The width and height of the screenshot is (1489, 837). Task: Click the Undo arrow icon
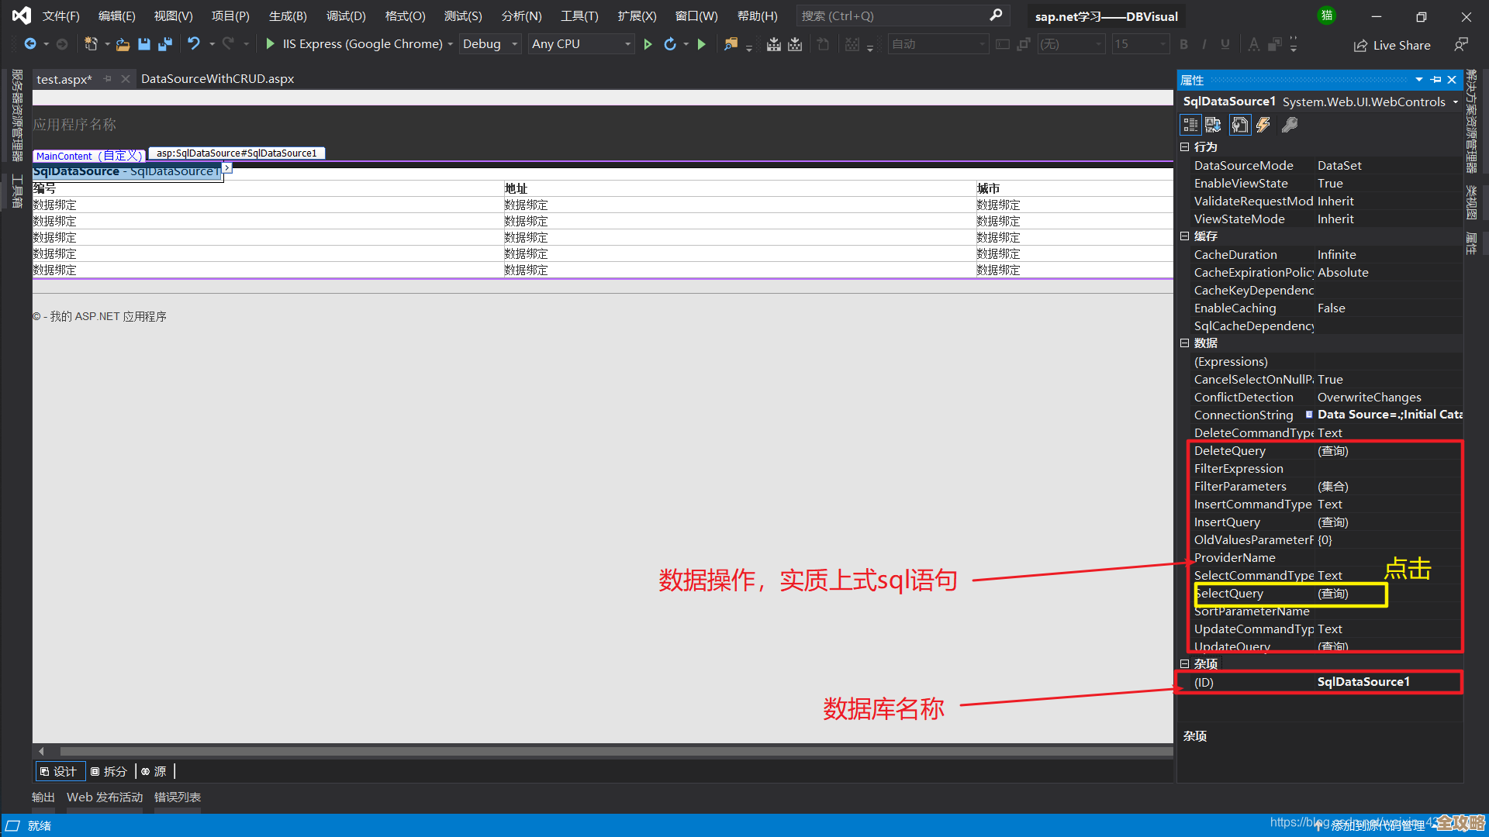(x=194, y=44)
